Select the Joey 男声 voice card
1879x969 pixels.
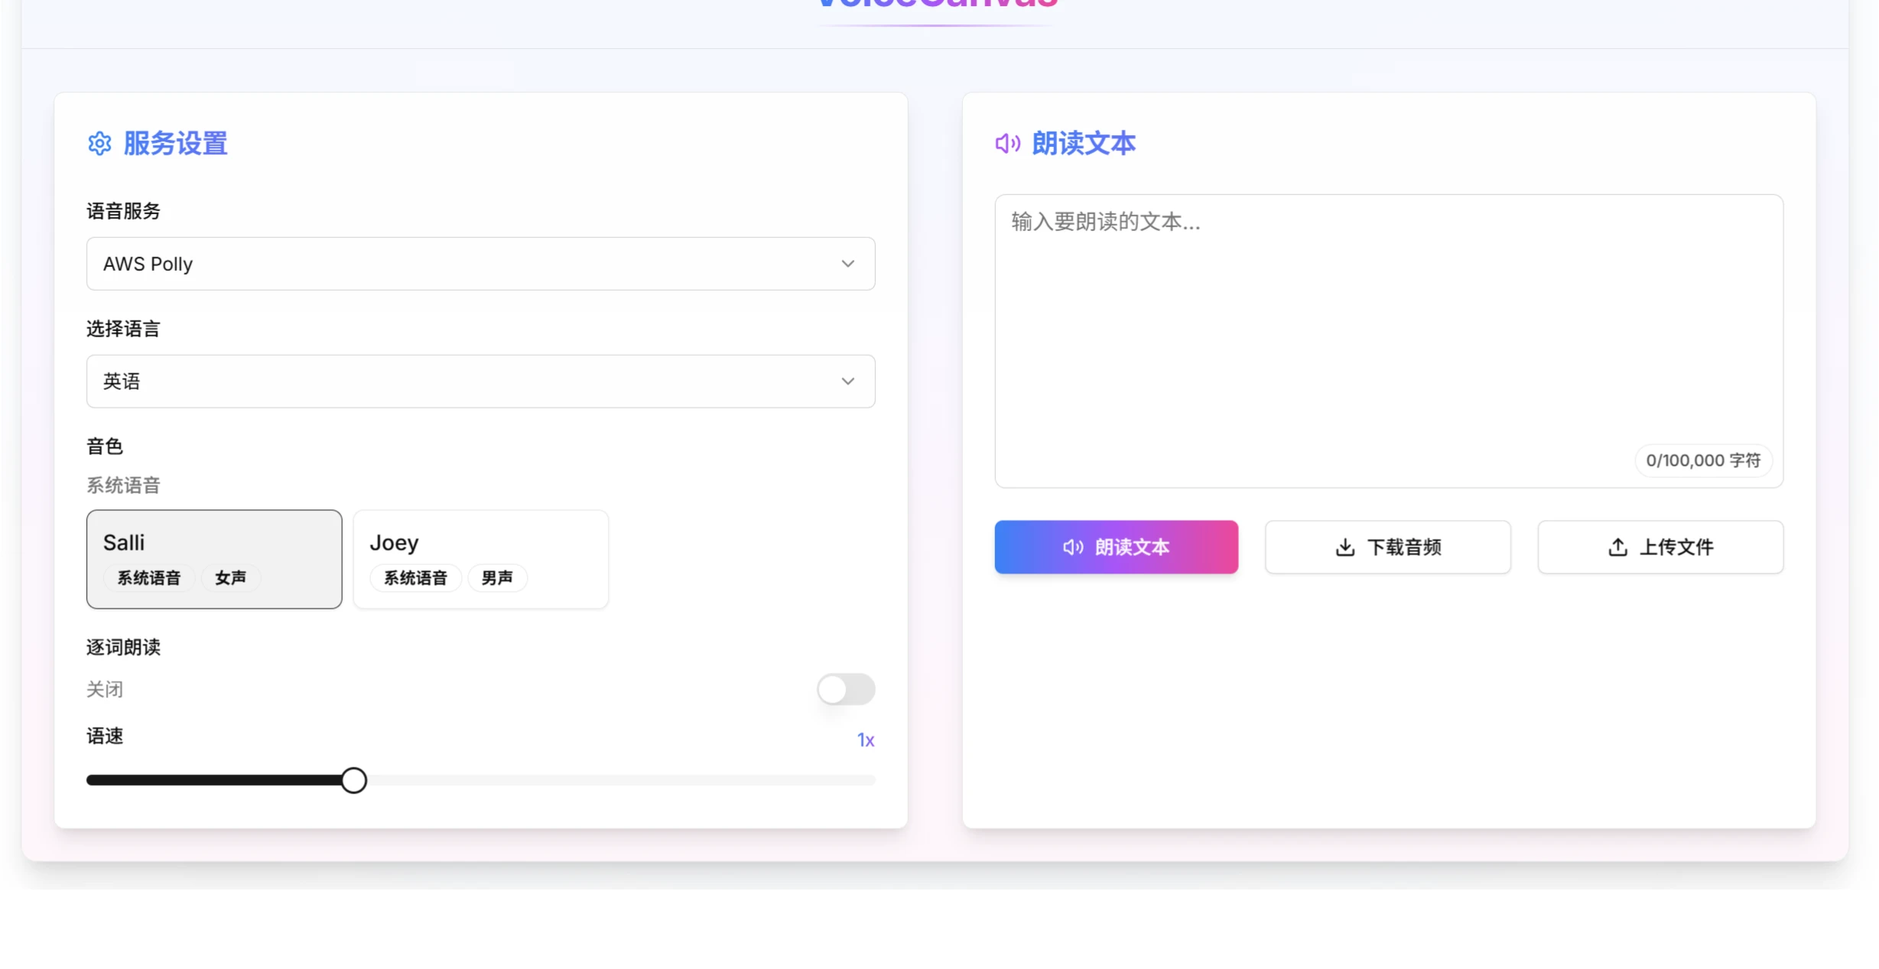click(480, 559)
